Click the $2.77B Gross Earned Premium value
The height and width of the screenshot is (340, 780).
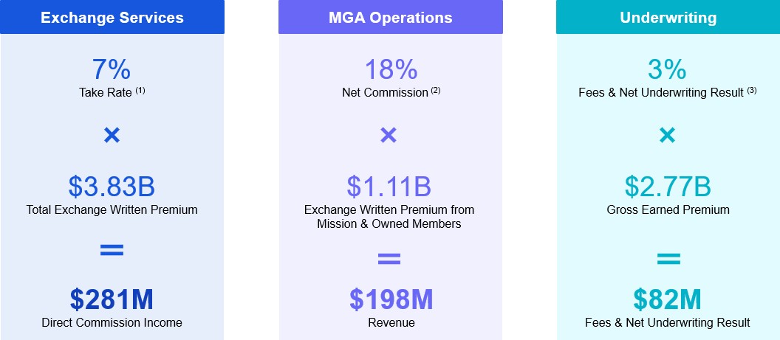coord(668,187)
